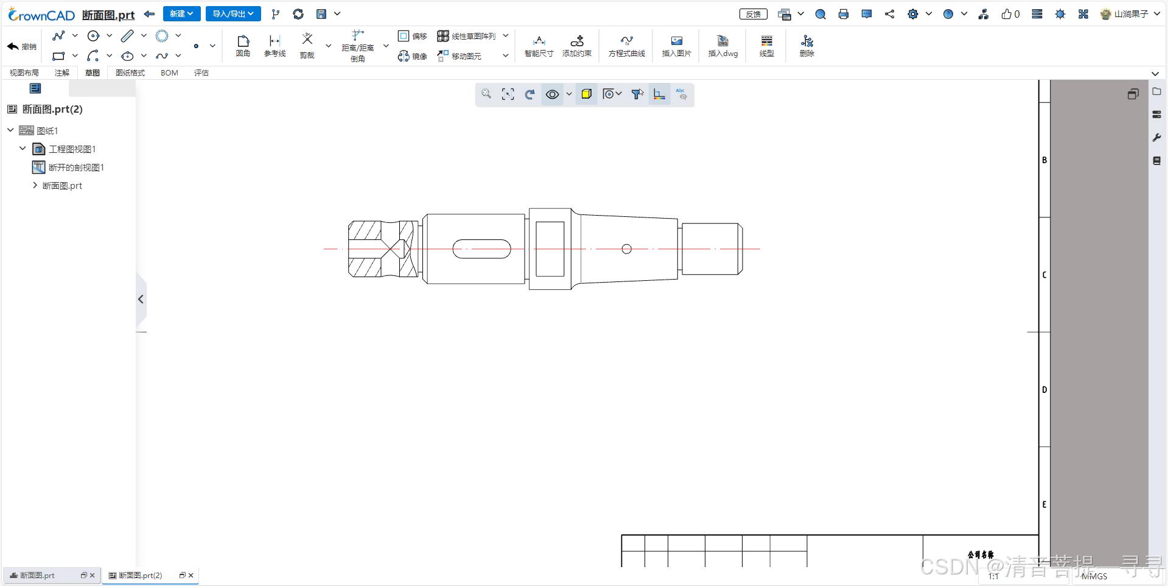
Task: Click the 插入图片 insert picture tool
Action: 677,46
